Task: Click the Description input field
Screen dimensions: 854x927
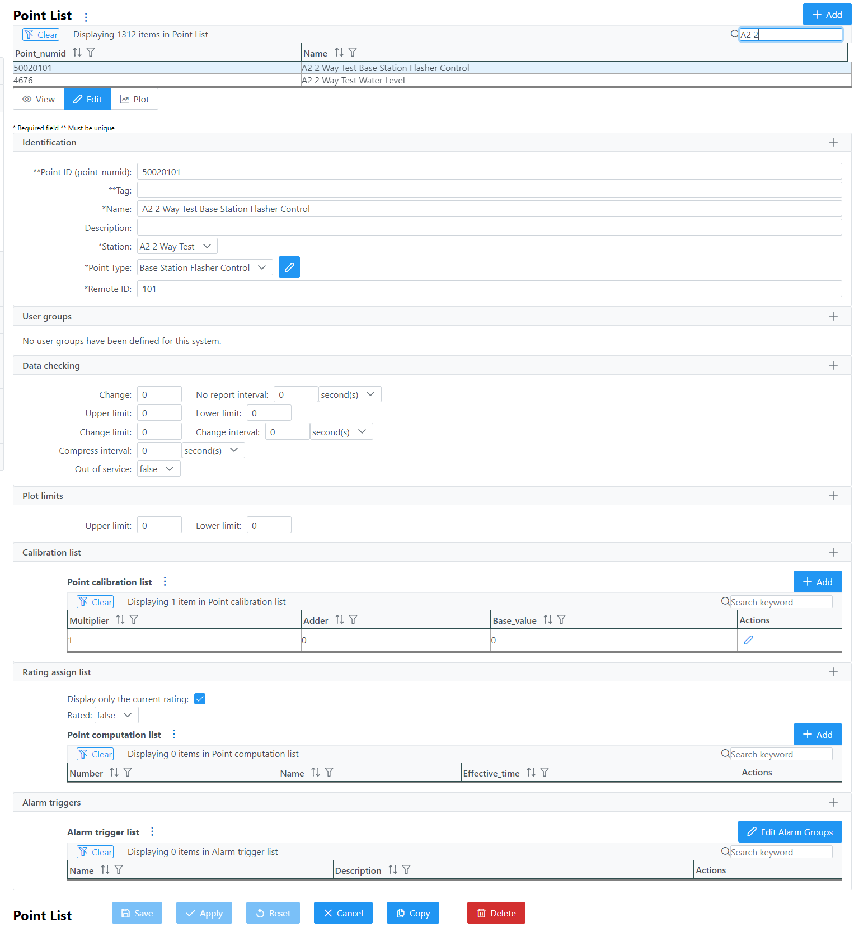Action: [x=489, y=228]
